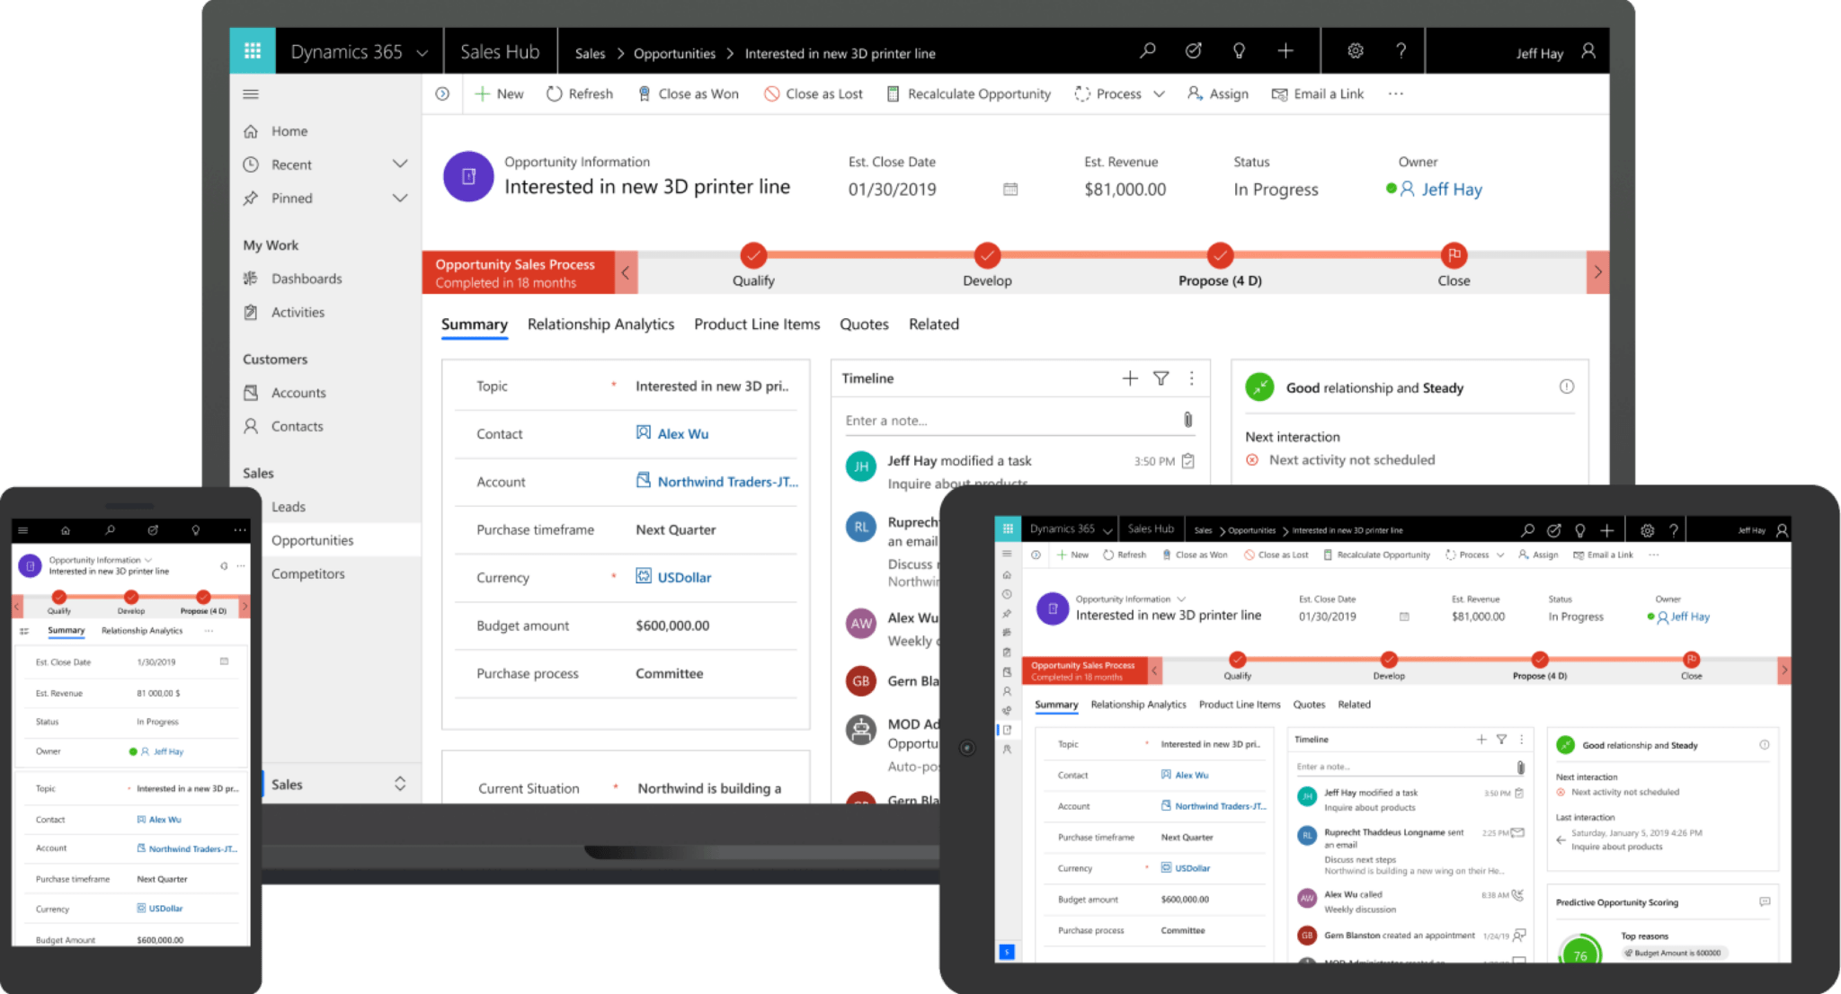Open global search from the top bar

coord(1147,51)
